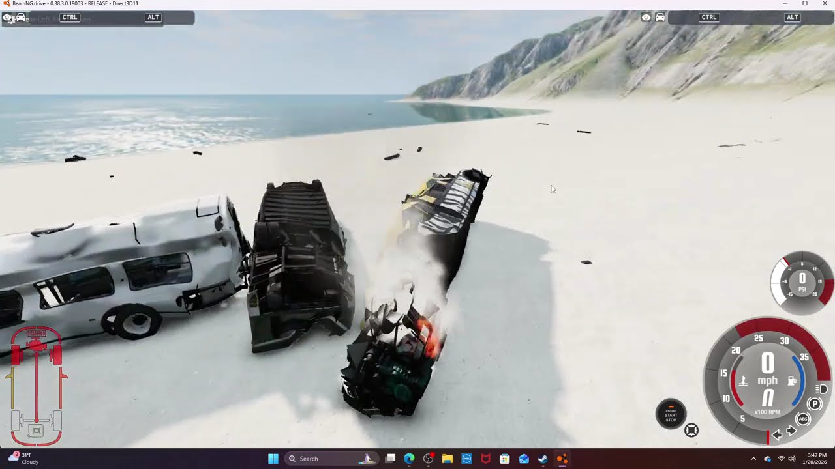Click the Engine Start Stop button
Image resolution: width=835 pixels, height=469 pixels.
click(x=671, y=414)
